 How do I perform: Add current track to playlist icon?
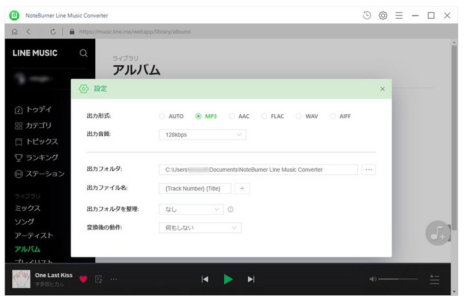click(x=99, y=279)
